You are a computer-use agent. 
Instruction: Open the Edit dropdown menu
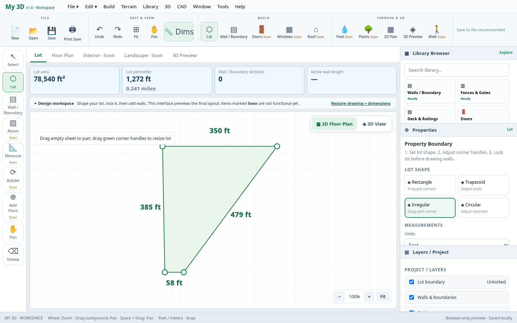pos(91,6)
